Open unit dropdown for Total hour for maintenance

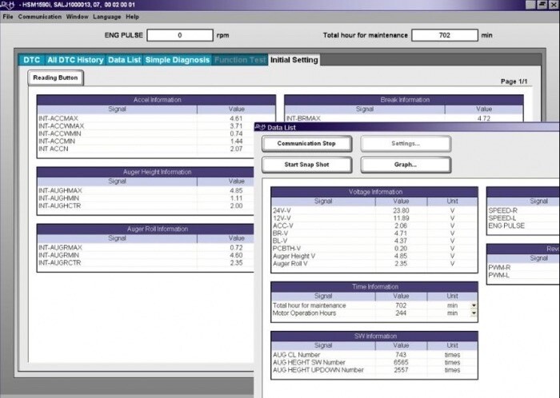(474, 305)
